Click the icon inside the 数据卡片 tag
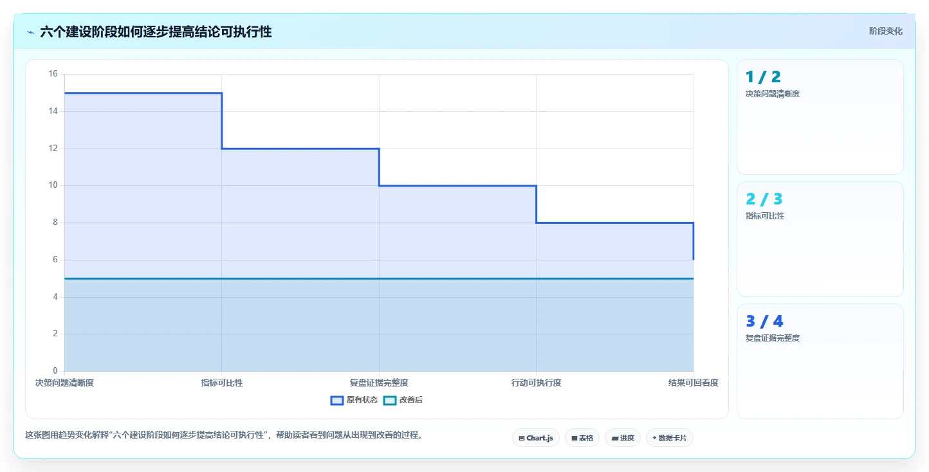This screenshot has width=929, height=472. 654,438
